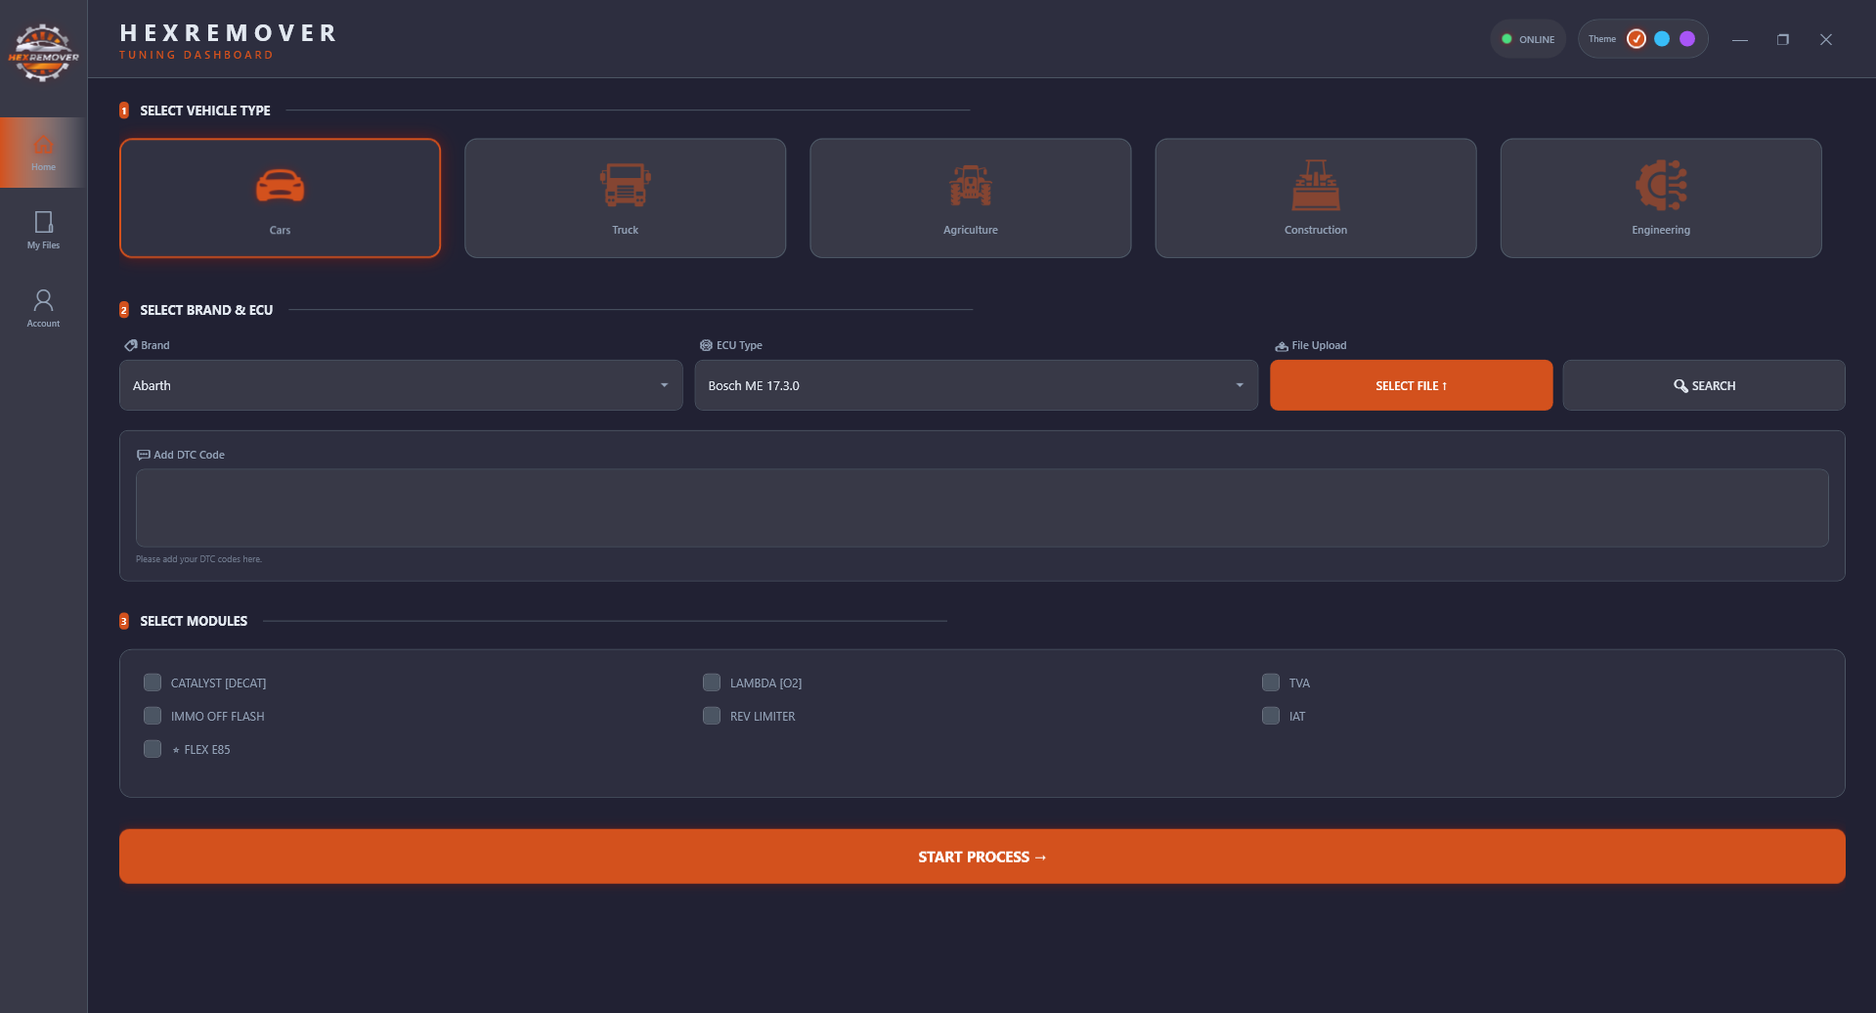Open My Files in sidebar
The width and height of the screenshot is (1876, 1013).
tap(43, 231)
